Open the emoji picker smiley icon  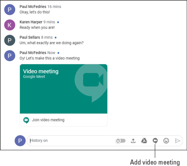tap(166, 141)
